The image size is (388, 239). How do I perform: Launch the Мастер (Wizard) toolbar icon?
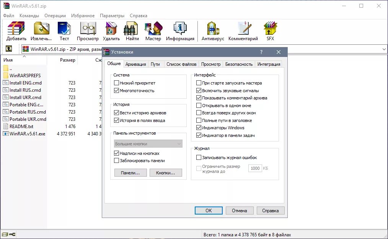153,28
